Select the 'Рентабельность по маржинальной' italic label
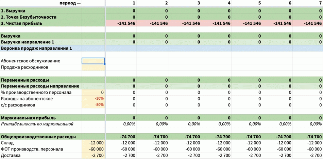This screenshot has width=323, height=159. [37, 124]
